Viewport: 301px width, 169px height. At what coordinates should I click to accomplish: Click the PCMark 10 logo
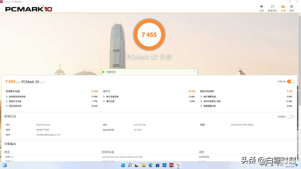pyautogui.click(x=29, y=9)
